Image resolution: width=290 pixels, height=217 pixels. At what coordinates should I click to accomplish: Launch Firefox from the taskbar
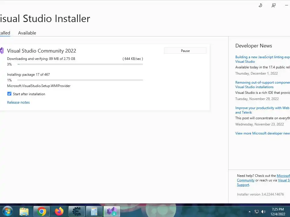tap(59, 211)
